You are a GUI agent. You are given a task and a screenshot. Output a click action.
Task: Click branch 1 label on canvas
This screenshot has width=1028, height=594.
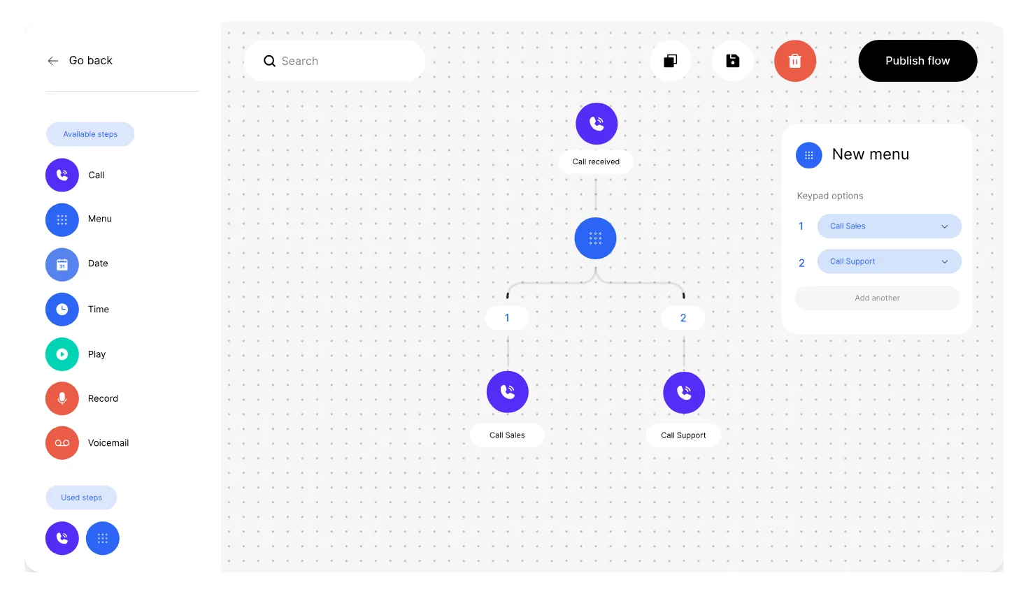pos(507,318)
